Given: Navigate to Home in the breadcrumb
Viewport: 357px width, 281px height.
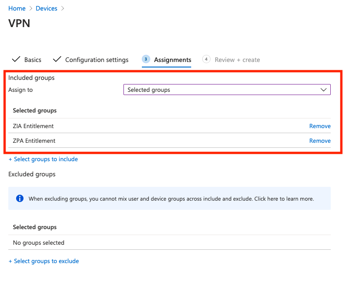Looking at the screenshot, I should point(17,9).
